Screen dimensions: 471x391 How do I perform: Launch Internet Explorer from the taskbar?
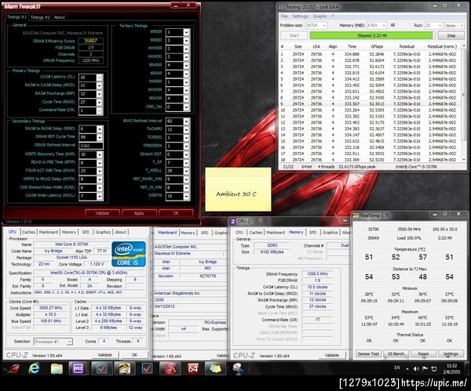point(34,368)
